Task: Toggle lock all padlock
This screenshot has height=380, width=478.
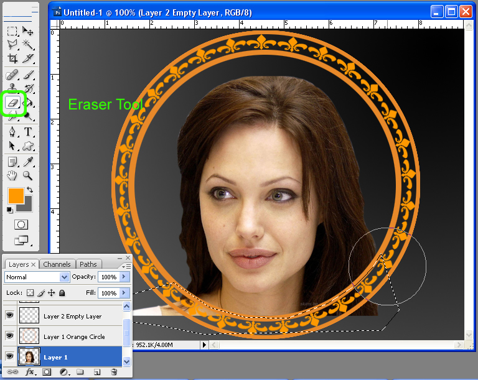Action: pyautogui.click(x=62, y=293)
